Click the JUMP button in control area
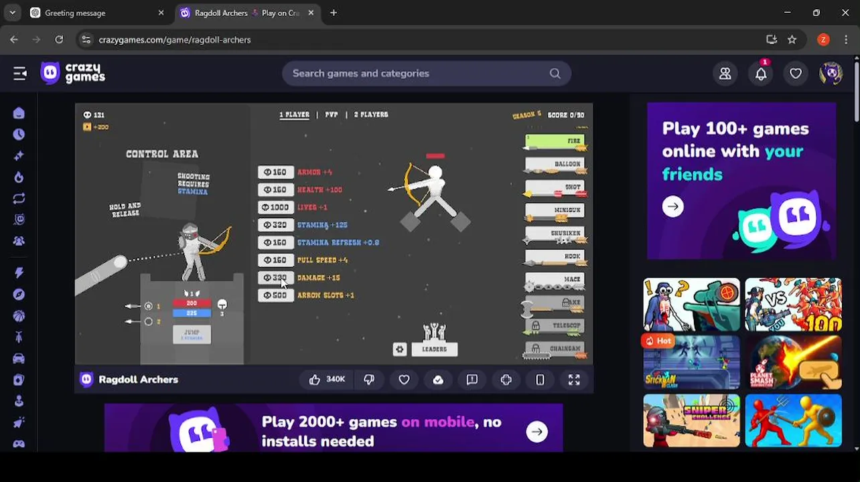The width and height of the screenshot is (860, 482). pos(192,334)
